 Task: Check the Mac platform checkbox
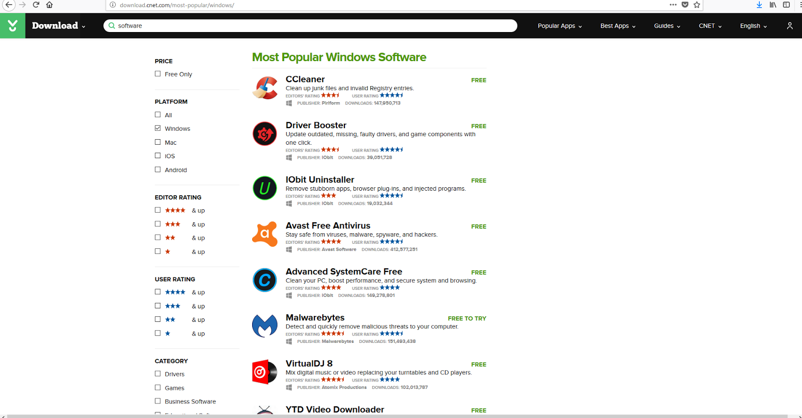point(158,142)
